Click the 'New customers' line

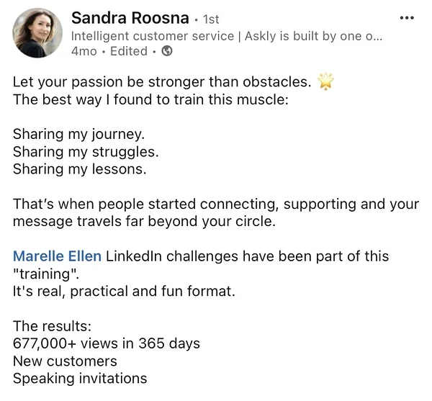click(x=65, y=361)
